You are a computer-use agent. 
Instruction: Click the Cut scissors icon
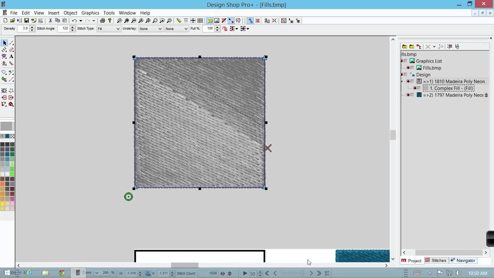pyautogui.click(x=50, y=20)
